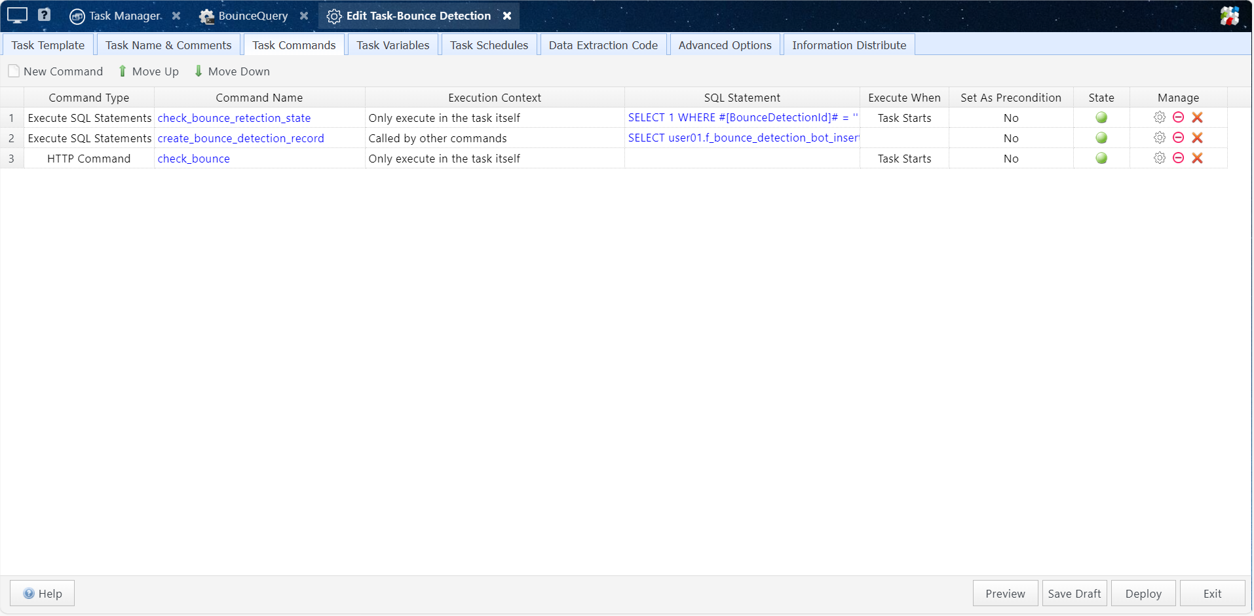Switch to the BounceQuery tab
Viewport: 1254px width, 616px height.
coord(244,16)
